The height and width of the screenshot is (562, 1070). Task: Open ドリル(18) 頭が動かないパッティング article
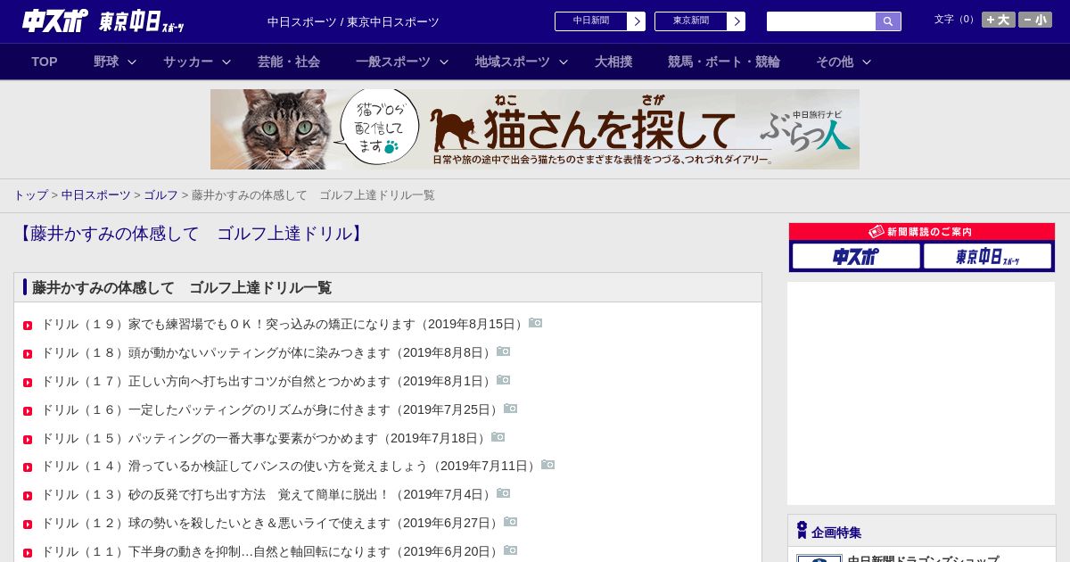pos(267,352)
